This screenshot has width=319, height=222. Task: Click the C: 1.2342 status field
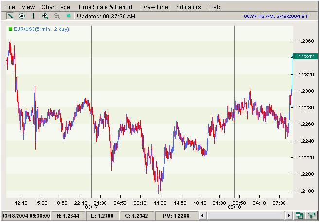(137, 216)
